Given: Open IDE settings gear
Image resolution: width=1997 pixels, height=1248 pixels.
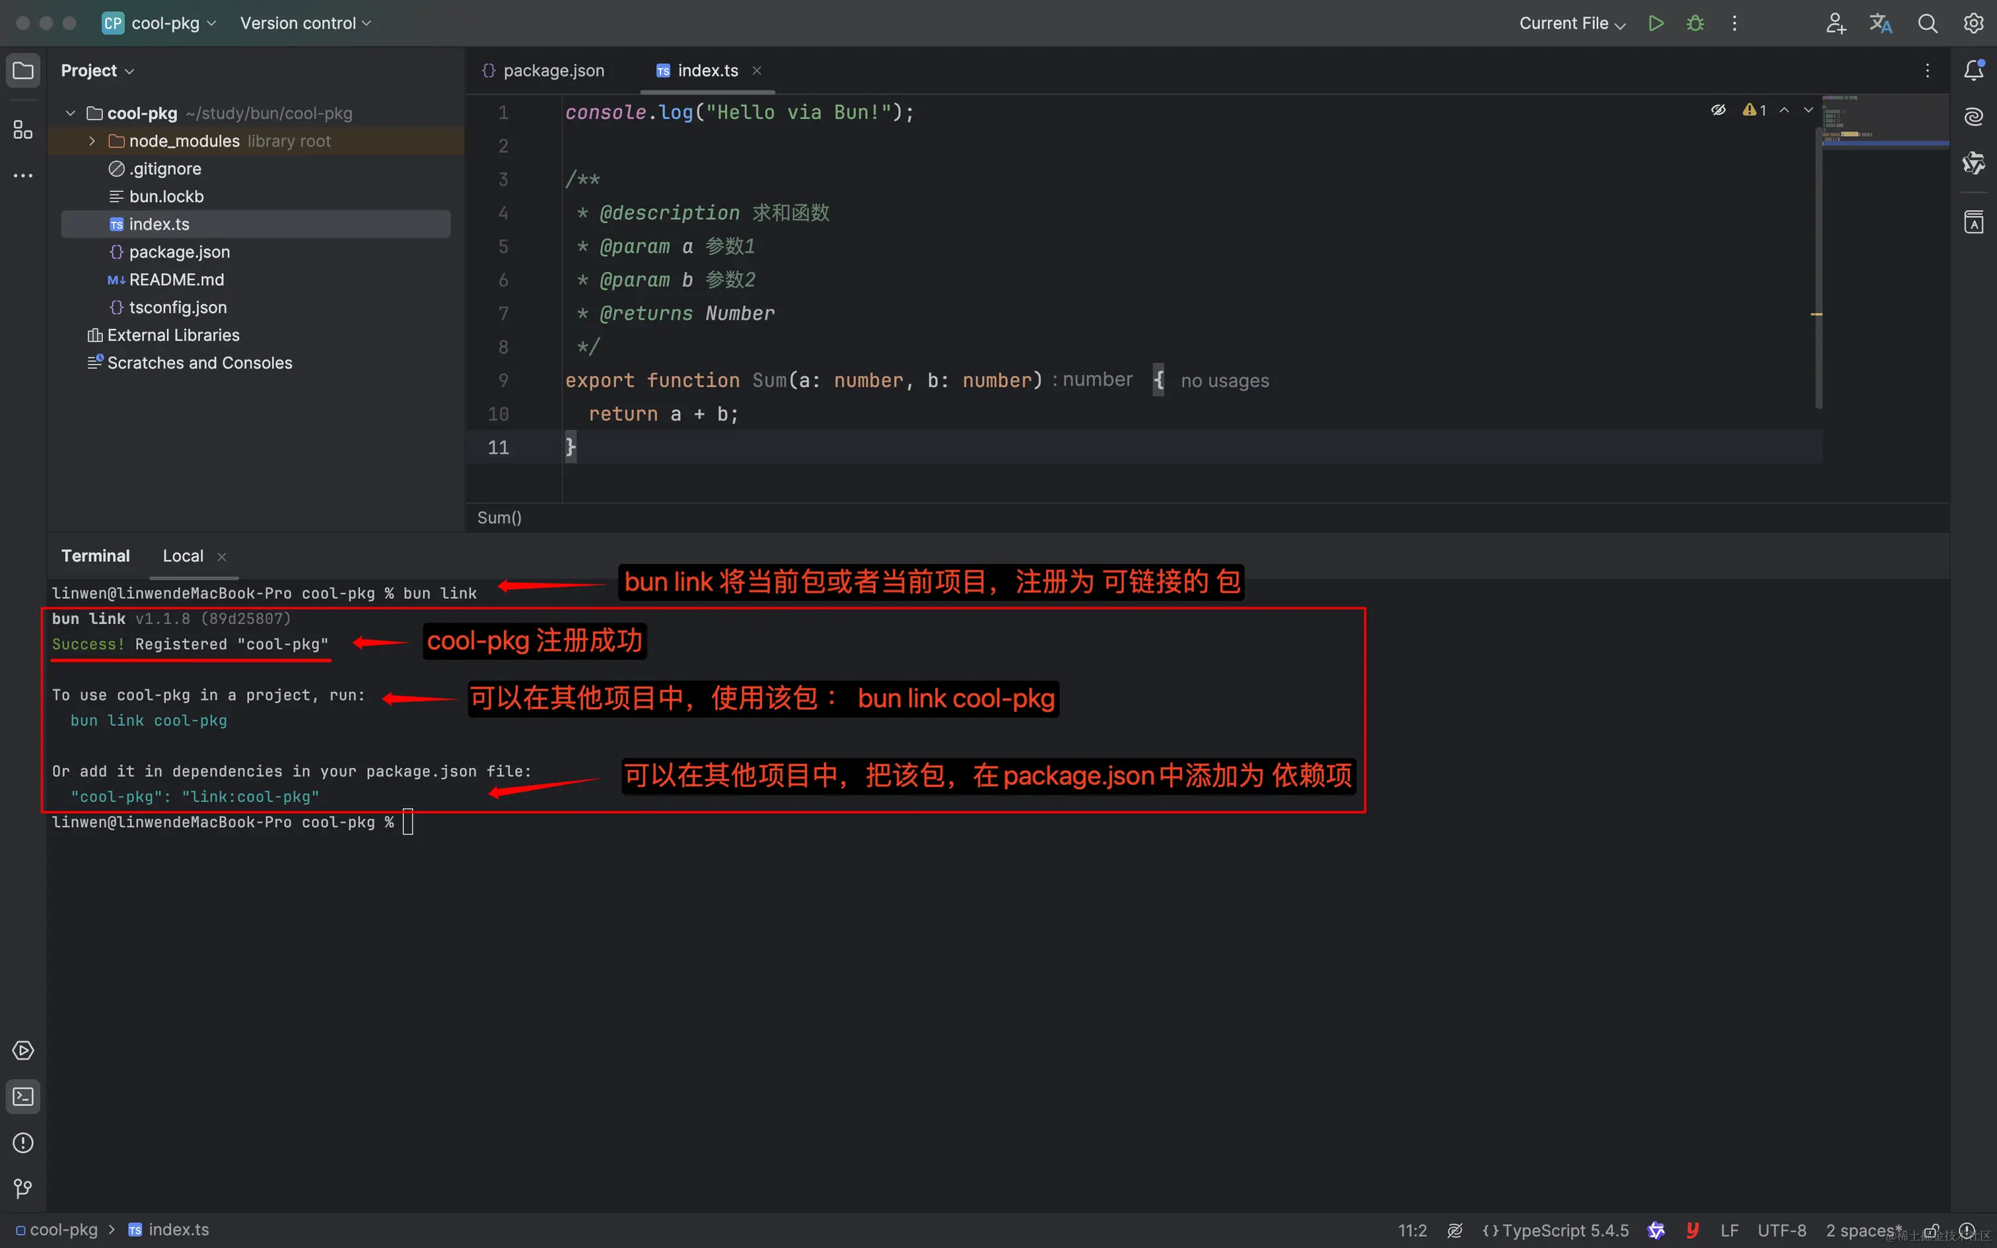Looking at the screenshot, I should (x=1974, y=23).
